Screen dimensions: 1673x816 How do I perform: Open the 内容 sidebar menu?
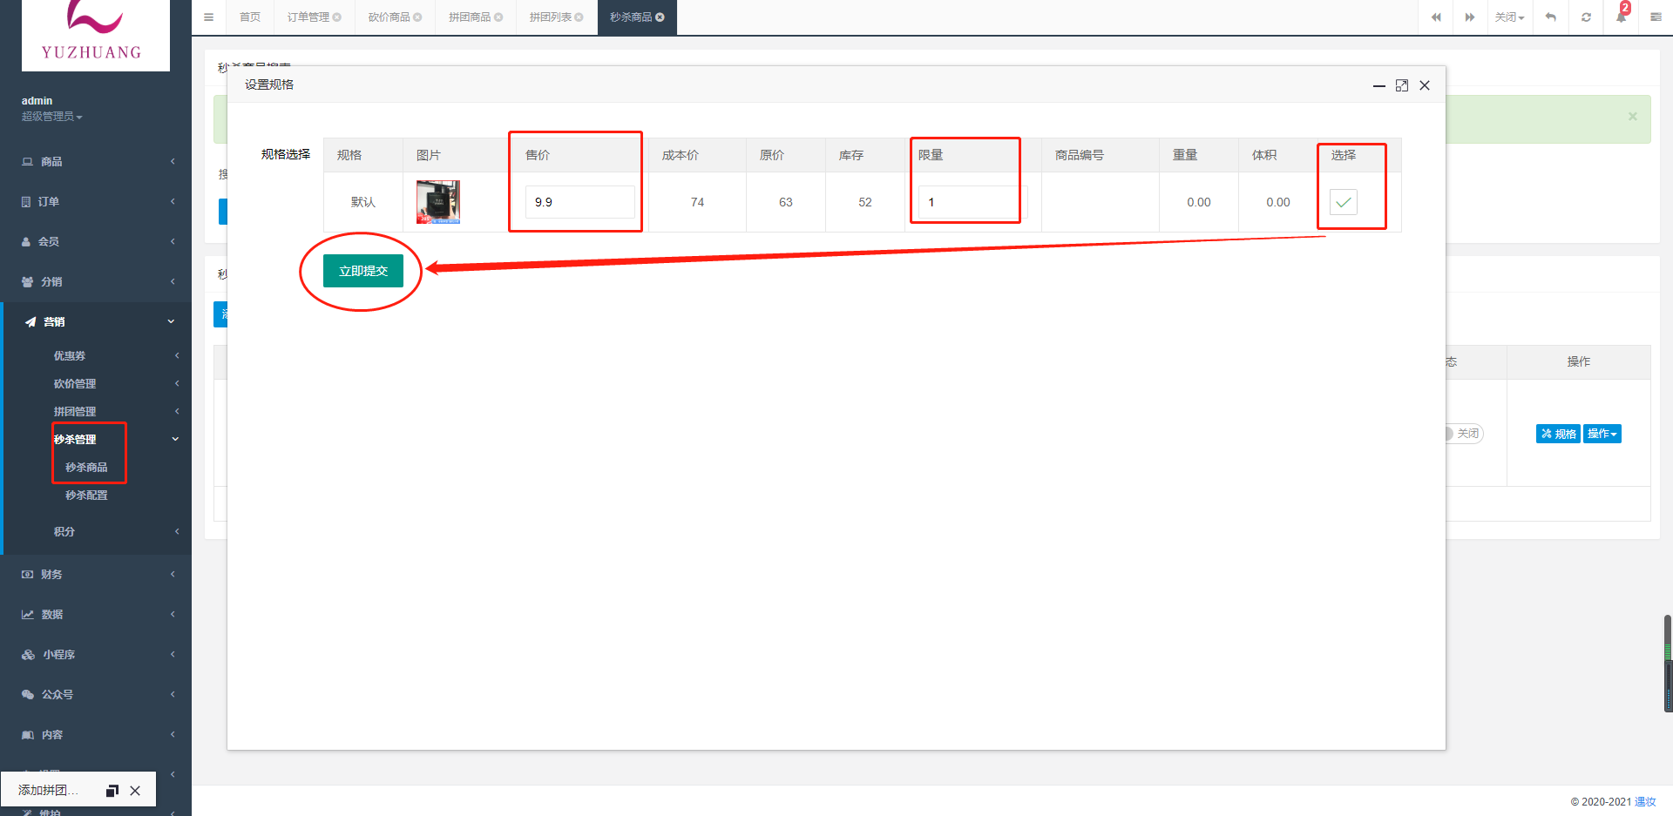click(x=96, y=735)
